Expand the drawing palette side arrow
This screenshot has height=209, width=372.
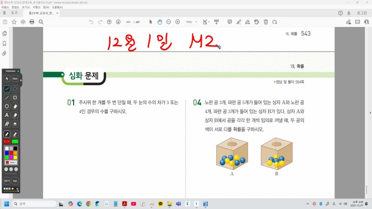coord(21,78)
